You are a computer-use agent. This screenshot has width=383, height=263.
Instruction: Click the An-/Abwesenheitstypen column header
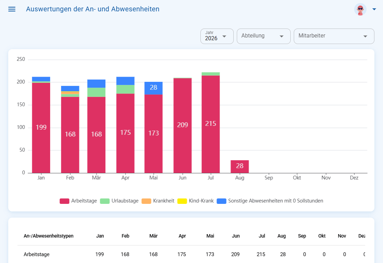tap(49, 236)
